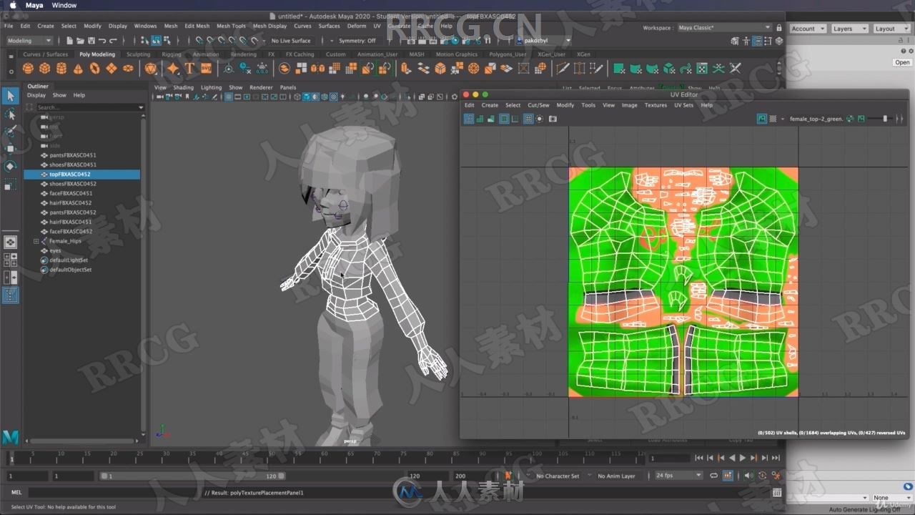Click the Extrude shelf icon
The width and height of the screenshot is (915, 515).
[406, 69]
